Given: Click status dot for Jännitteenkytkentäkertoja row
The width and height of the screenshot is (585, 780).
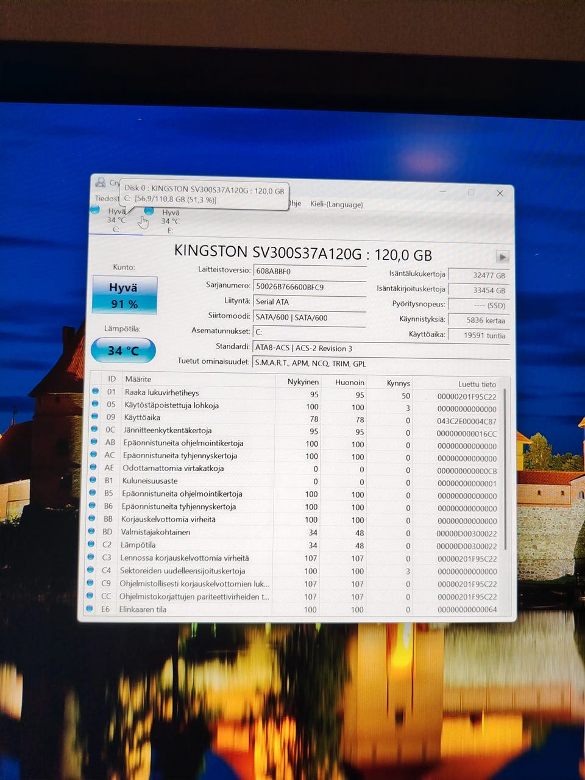Looking at the screenshot, I should click(x=94, y=429).
